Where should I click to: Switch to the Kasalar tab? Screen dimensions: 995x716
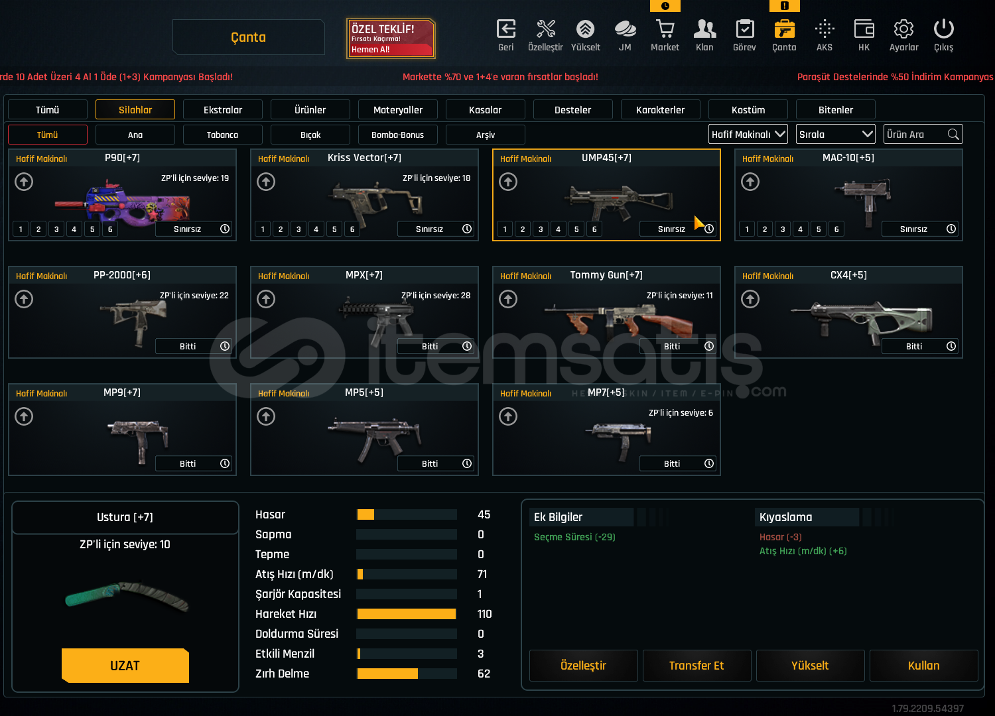[485, 110]
